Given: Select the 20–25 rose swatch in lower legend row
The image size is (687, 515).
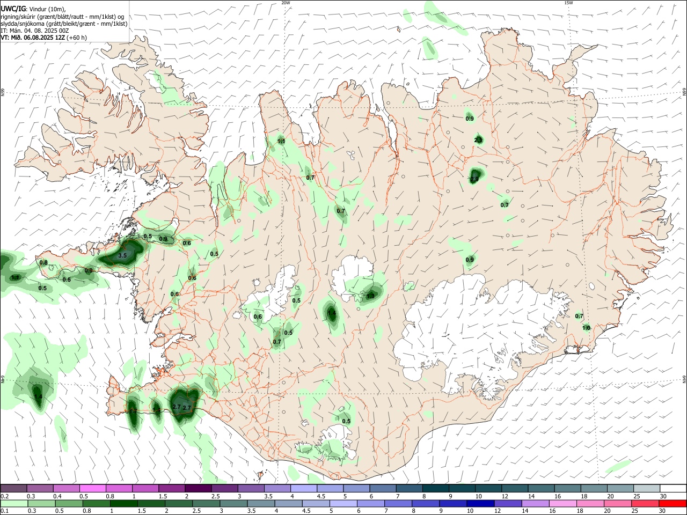Looking at the screenshot, I should (617, 504).
